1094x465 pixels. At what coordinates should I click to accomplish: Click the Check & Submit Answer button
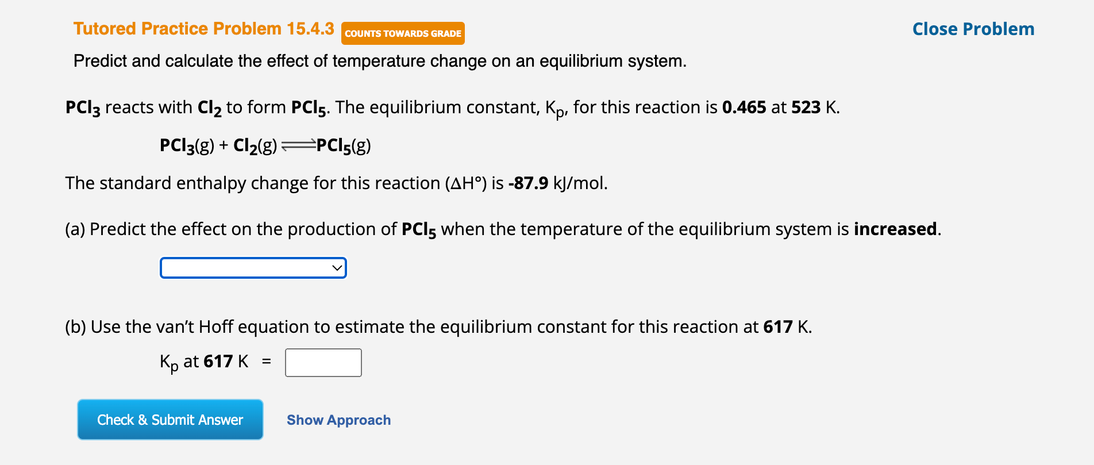pyautogui.click(x=170, y=420)
